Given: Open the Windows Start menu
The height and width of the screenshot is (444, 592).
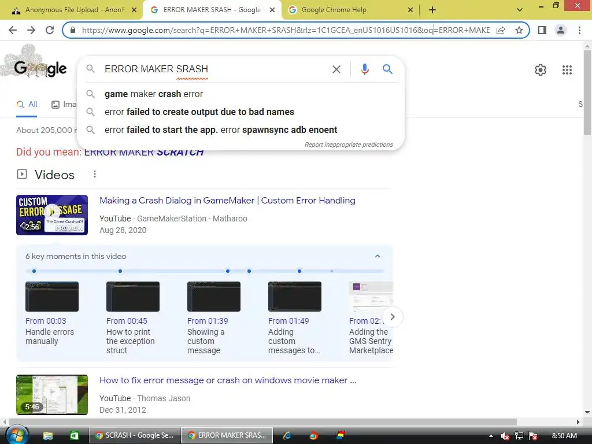Looking at the screenshot, I should click(16, 435).
